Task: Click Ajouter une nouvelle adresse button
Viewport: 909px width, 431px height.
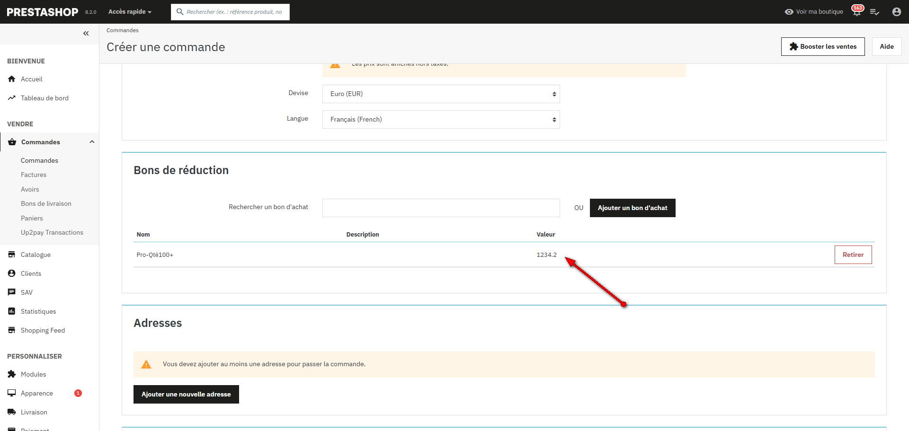Action: coord(186,394)
